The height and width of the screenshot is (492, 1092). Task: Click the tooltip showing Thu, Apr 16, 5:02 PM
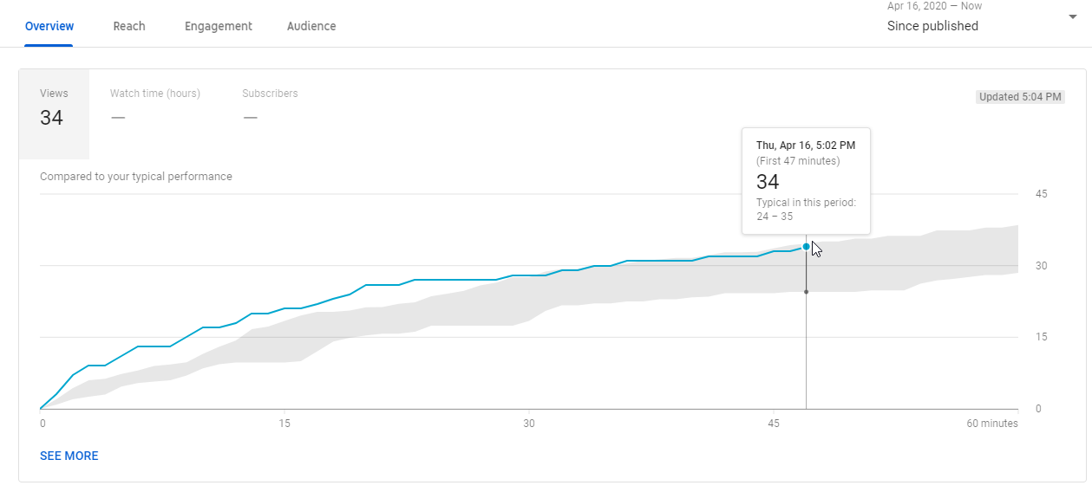(x=806, y=180)
